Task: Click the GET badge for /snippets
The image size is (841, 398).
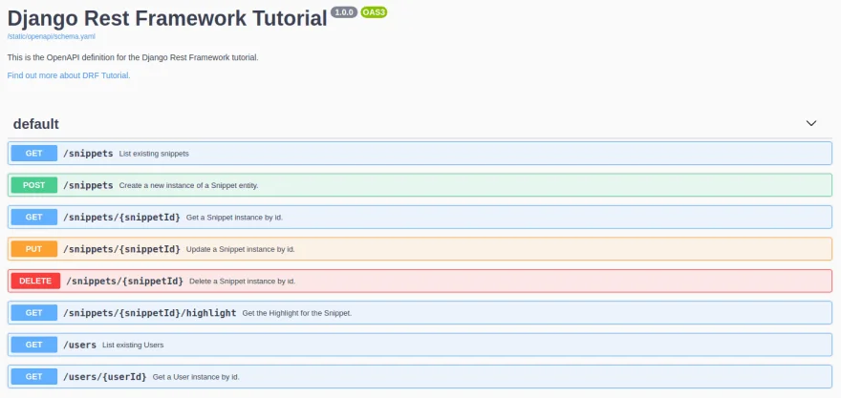Action: [33, 154]
